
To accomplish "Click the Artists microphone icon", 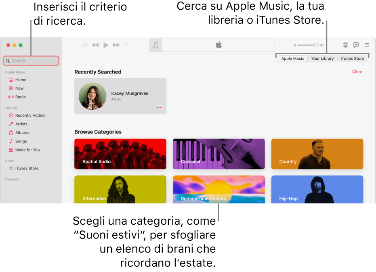I will (11, 124).
